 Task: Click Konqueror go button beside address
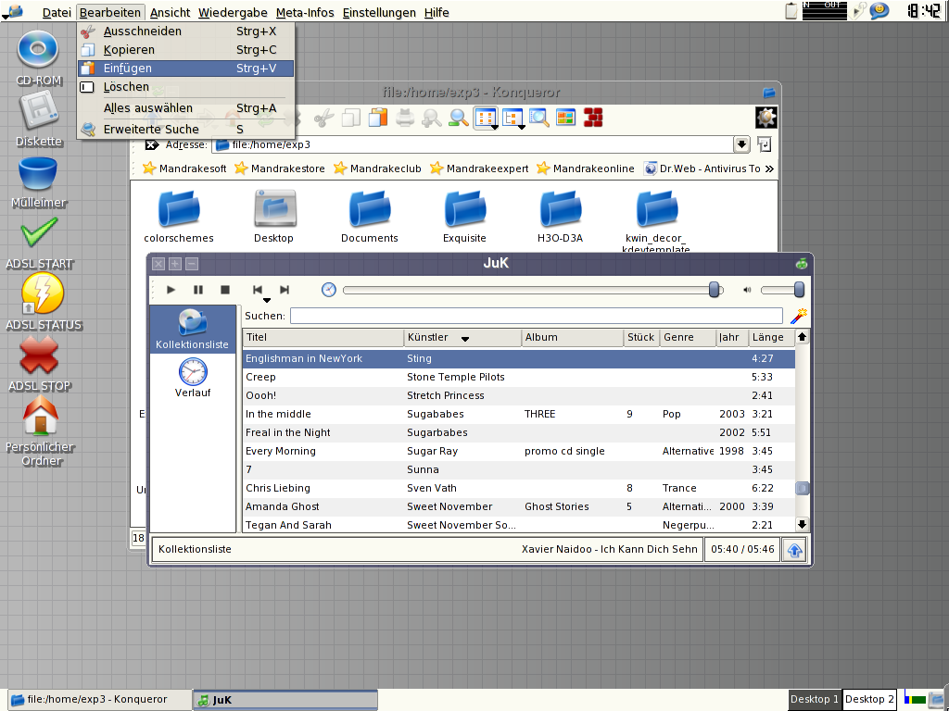click(765, 144)
